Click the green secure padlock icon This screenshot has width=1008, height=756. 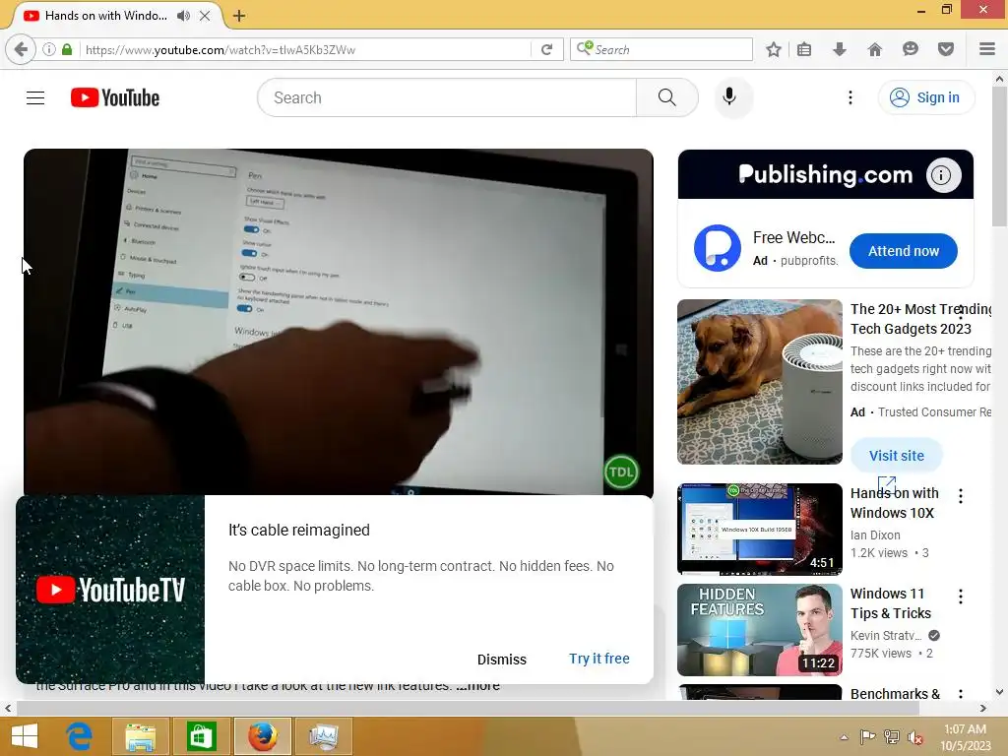click(67, 49)
